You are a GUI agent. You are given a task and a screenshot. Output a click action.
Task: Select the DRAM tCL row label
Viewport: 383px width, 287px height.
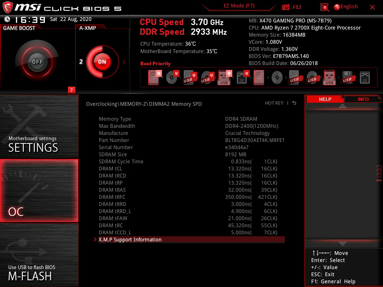(x=110, y=169)
